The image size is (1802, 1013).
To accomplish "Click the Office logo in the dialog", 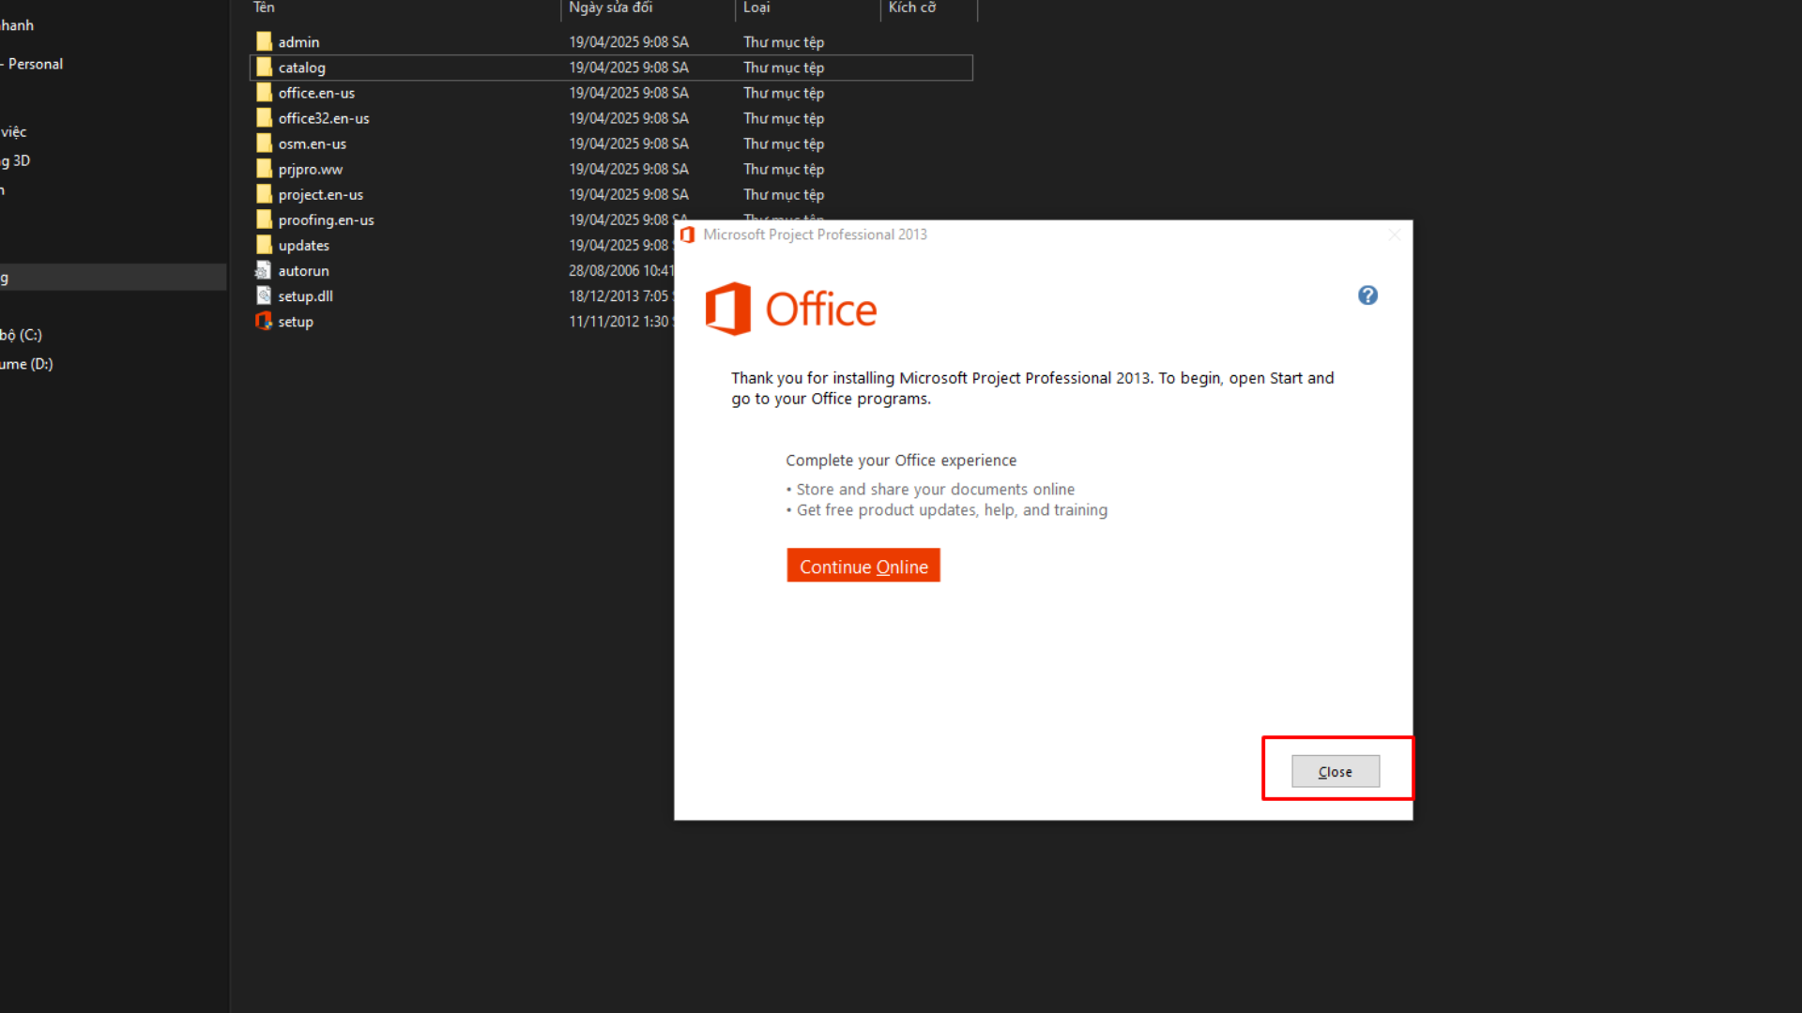I will coord(790,309).
